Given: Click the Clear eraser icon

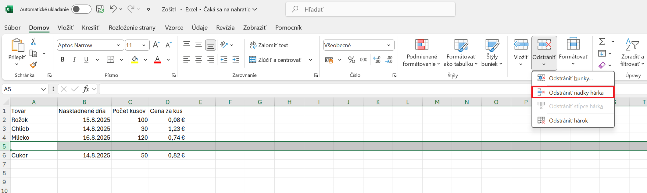Looking at the screenshot, I should 602,65.
